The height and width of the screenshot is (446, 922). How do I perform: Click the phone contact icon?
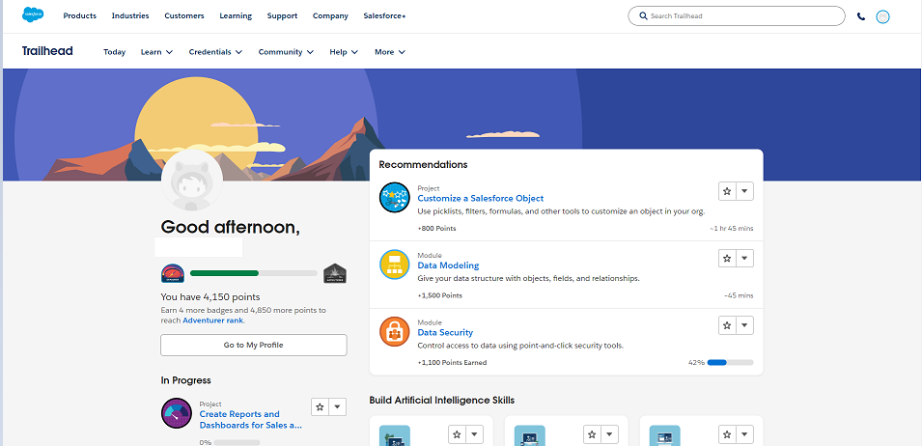pos(861,16)
